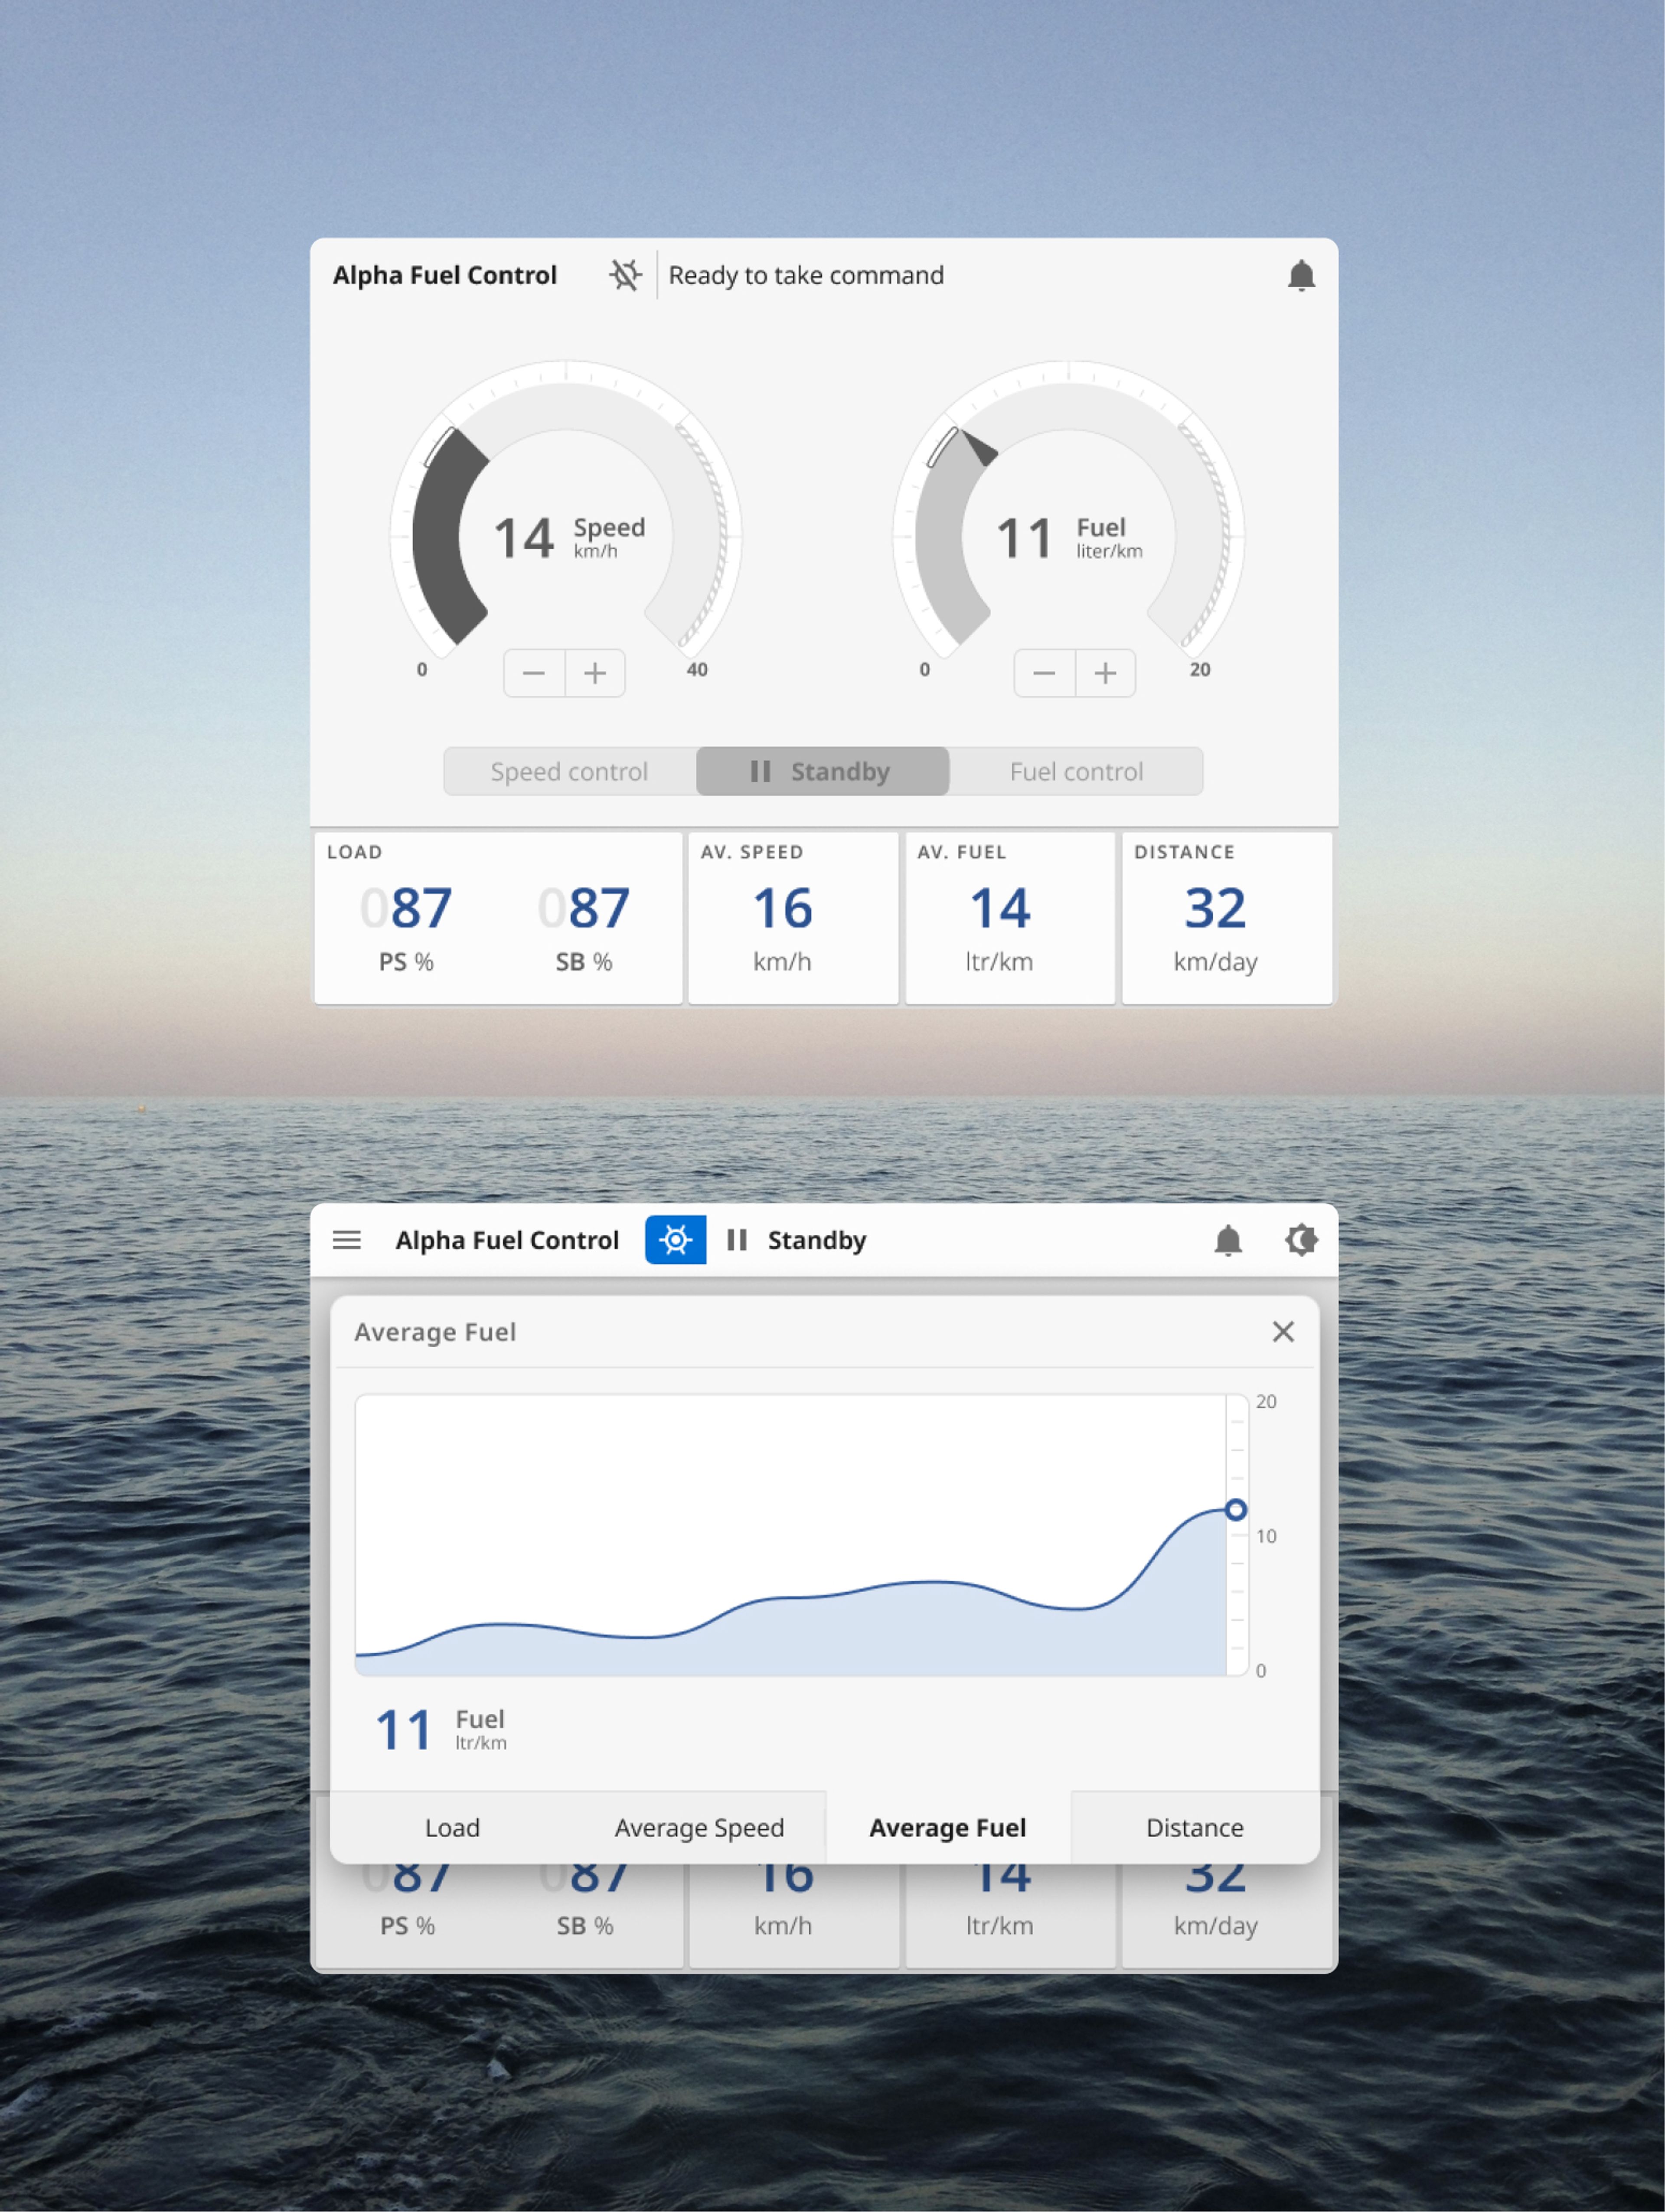
Task: Click 'Ready to take command' status text
Action: [806, 275]
